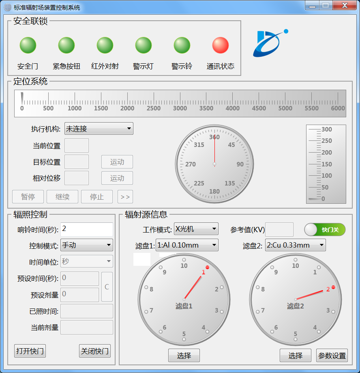This screenshot has height=373, width=360.
Task: Expand 滤盘2 dropdown showing 2:Cu 0.33mm
Action: tap(296, 245)
